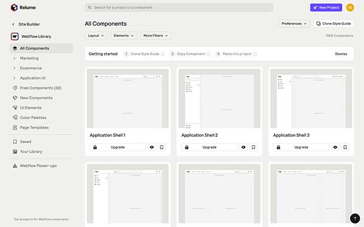Click the Saved bookmark icon in sidebar

click(15, 141)
